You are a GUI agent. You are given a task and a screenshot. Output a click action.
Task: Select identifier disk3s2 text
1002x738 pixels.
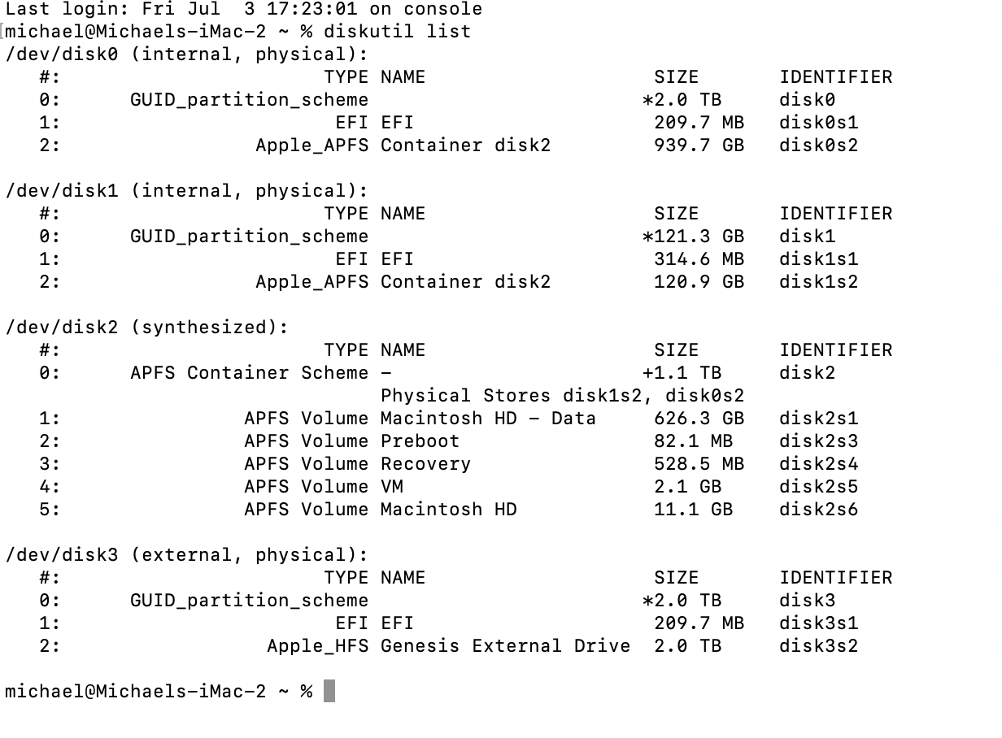(819, 646)
